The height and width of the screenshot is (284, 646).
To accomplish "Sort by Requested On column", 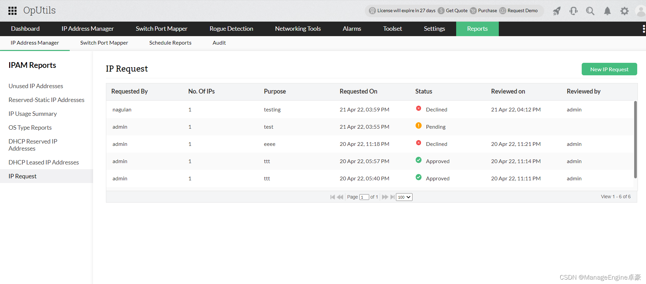I will point(358,92).
